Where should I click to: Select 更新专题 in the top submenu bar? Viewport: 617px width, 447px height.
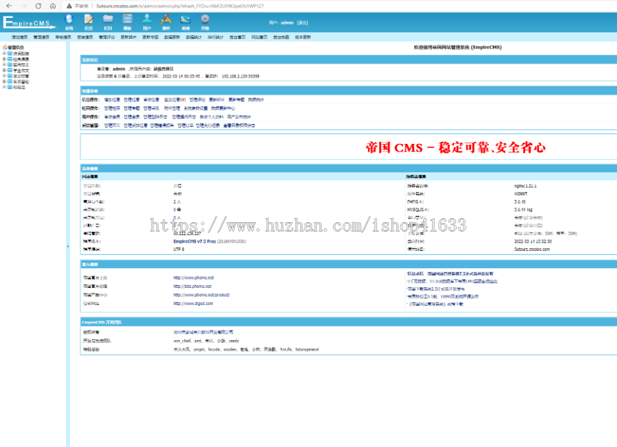pos(150,37)
